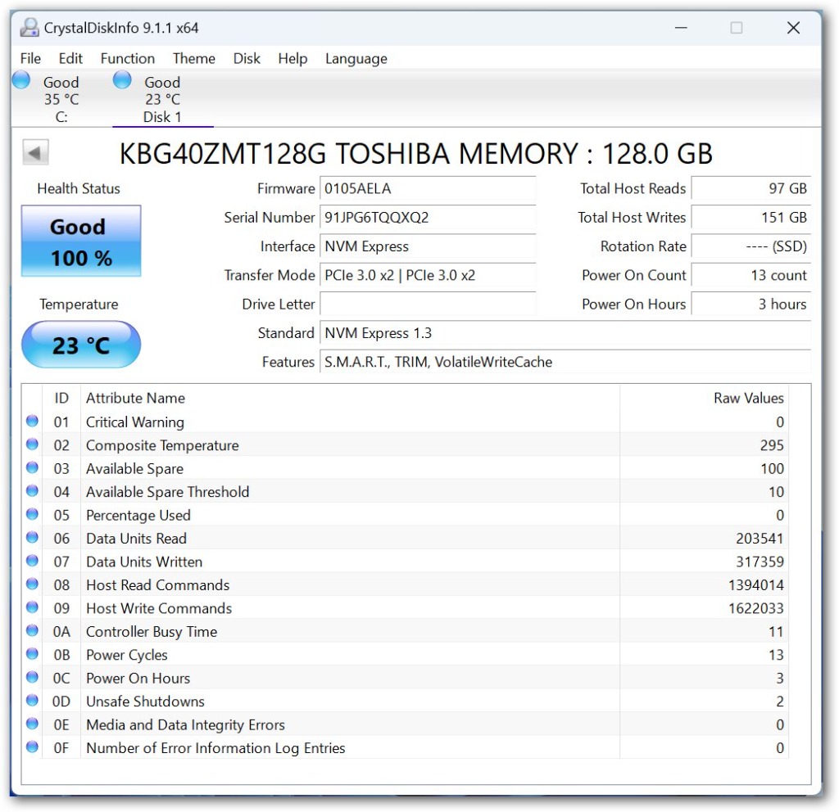Click the Composite Temperature status indicator
The height and width of the screenshot is (812, 839).
pyautogui.click(x=32, y=444)
